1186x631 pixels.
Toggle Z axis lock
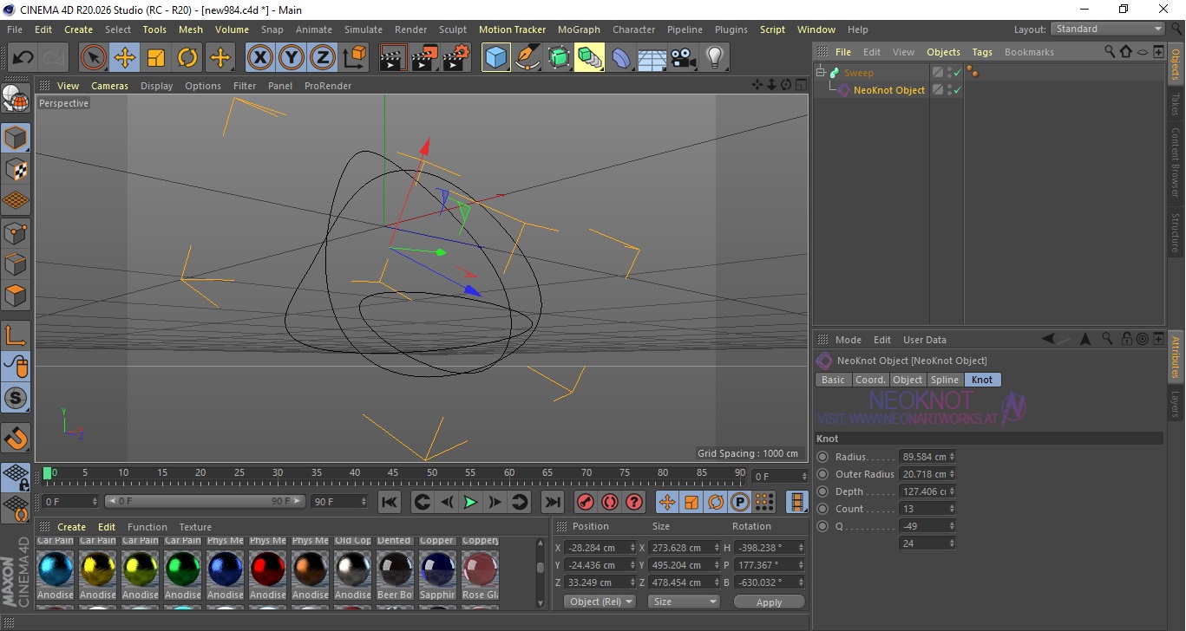(323, 58)
